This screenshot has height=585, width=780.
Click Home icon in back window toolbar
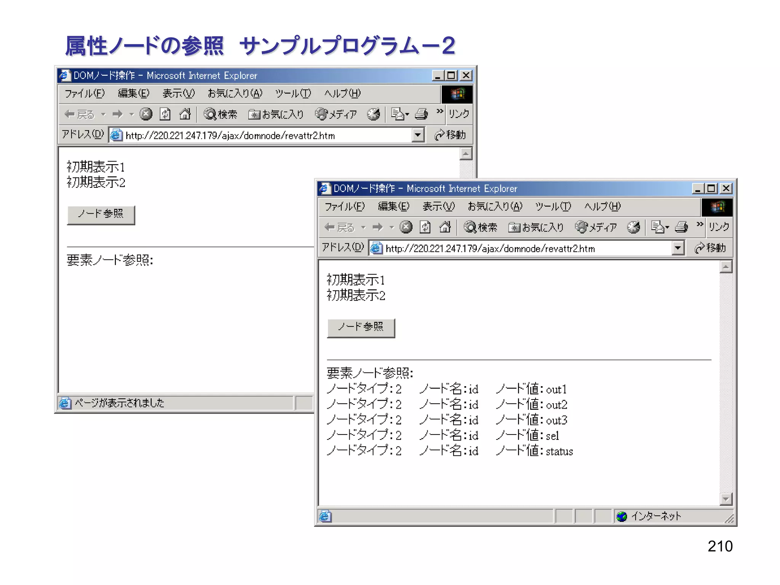click(185, 114)
